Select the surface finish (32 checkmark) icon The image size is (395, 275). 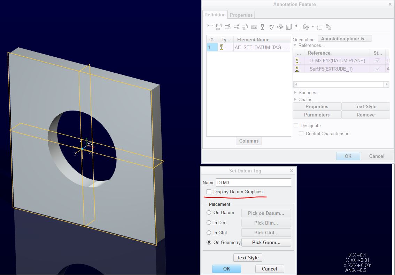pyautogui.click(x=271, y=27)
